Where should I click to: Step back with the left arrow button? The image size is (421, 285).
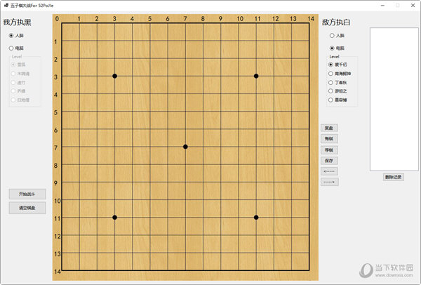329,171
